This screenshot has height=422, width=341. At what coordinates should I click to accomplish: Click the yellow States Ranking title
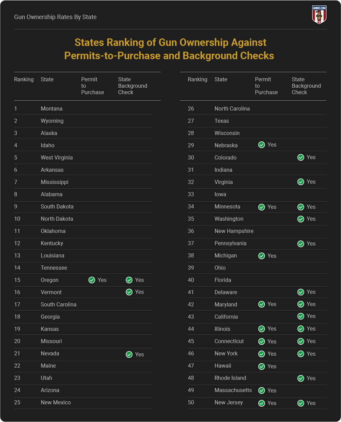169,49
